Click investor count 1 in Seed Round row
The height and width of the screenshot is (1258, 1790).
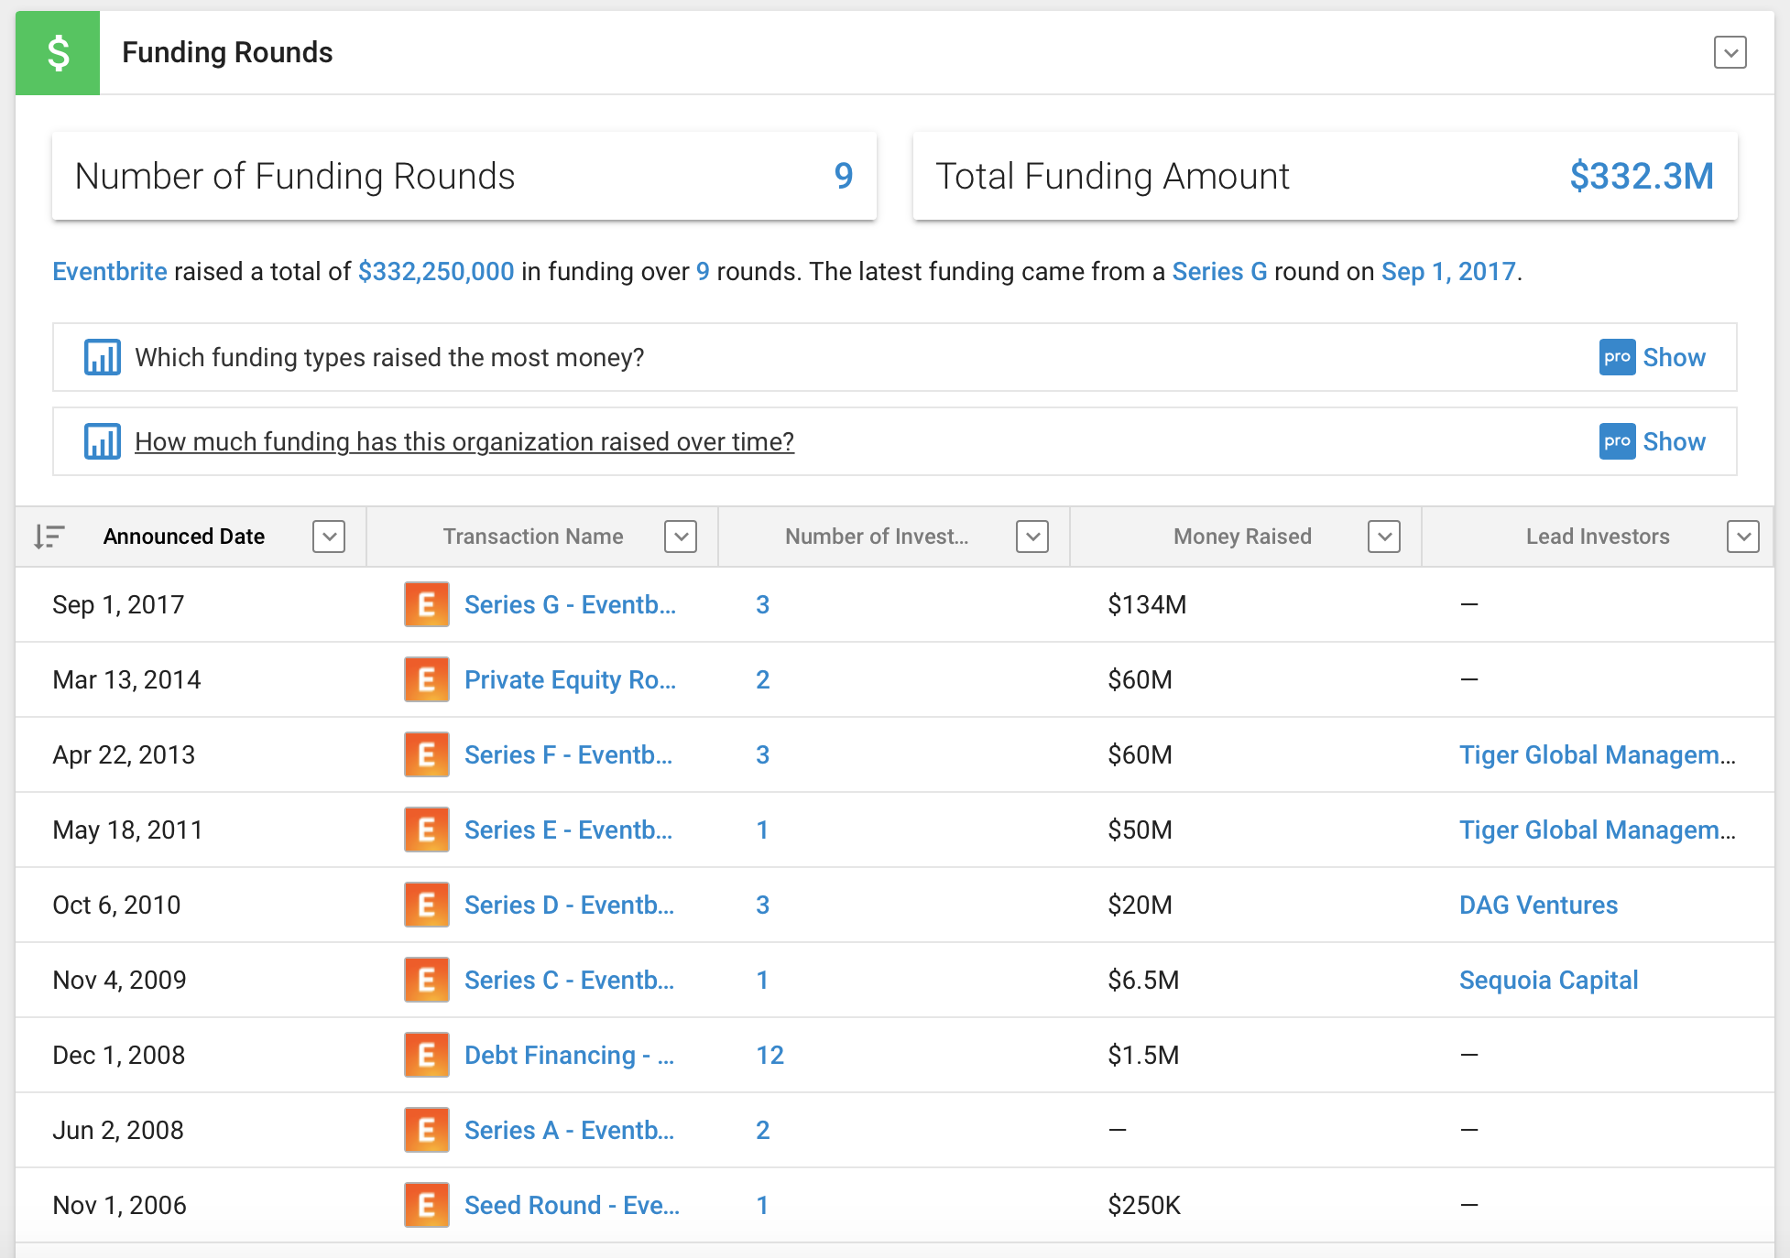(762, 1205)
